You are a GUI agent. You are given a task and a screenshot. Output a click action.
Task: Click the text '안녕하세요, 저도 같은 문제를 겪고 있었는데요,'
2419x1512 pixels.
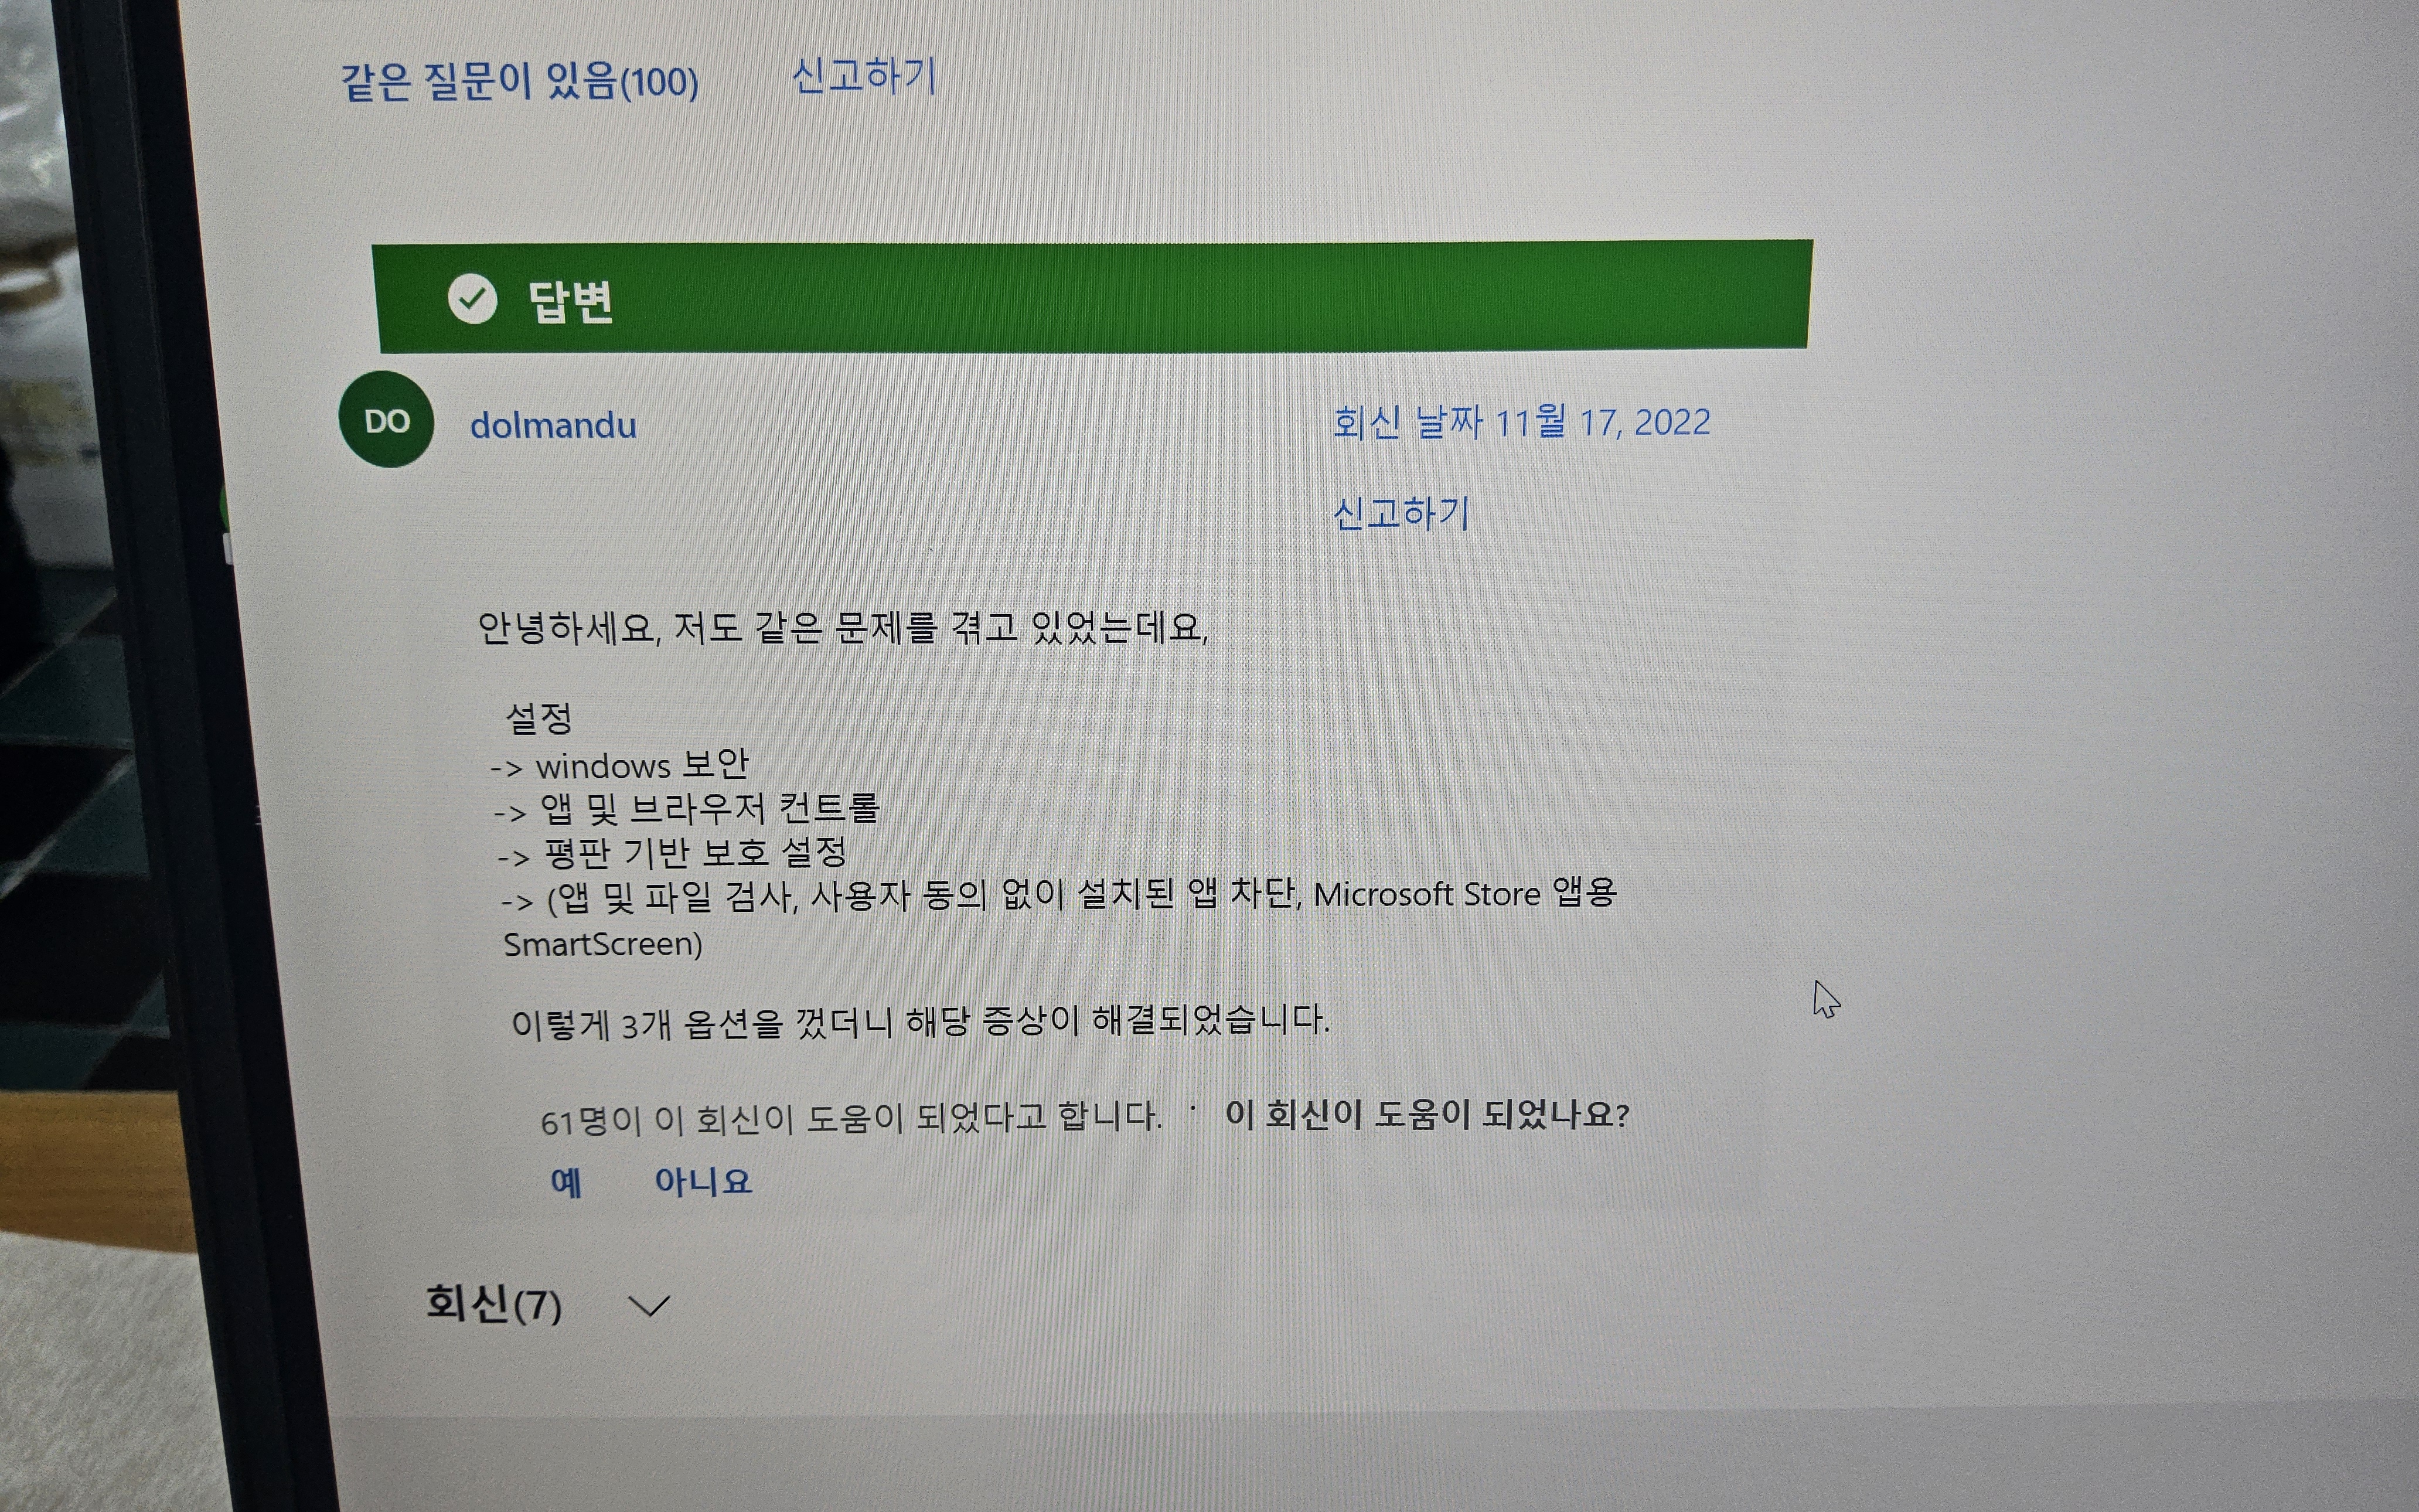click(x=843, y=628)
